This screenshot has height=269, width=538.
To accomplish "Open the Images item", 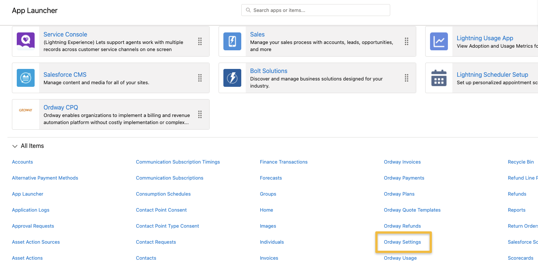I will coord(268,226).
